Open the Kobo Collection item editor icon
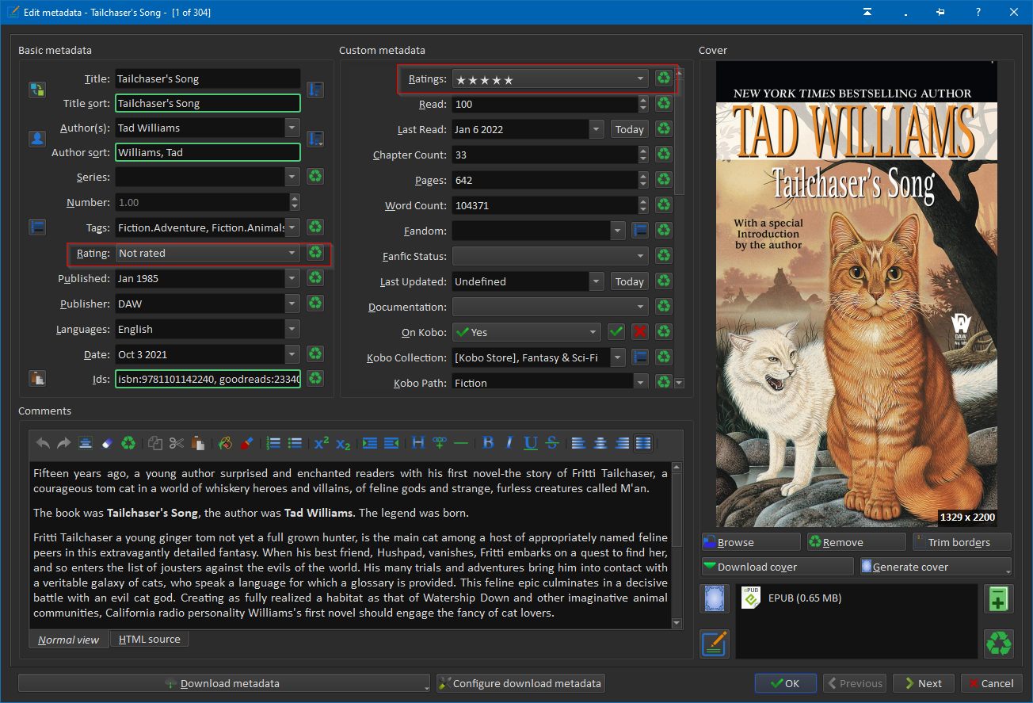 tap(640, 357)
